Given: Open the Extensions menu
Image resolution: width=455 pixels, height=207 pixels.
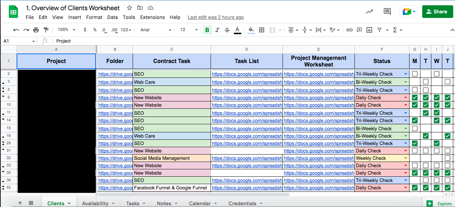Looking at the screenshot, I should 152,17.
